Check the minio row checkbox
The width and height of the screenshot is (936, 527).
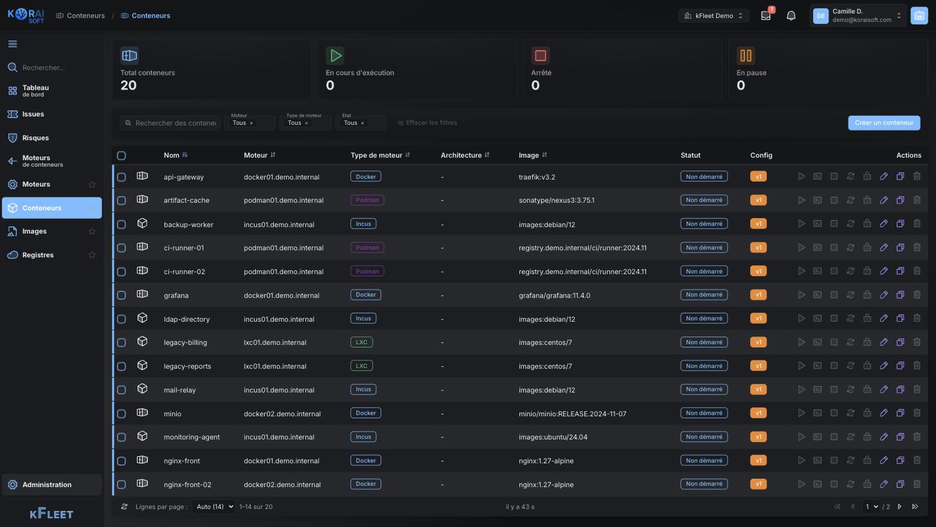click(x=122, y=414)
